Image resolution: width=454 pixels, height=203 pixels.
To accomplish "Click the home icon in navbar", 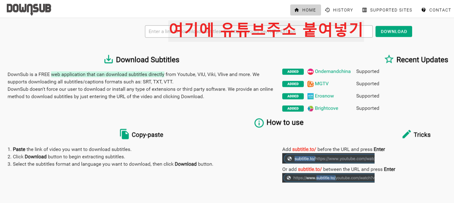I will 297,10.
